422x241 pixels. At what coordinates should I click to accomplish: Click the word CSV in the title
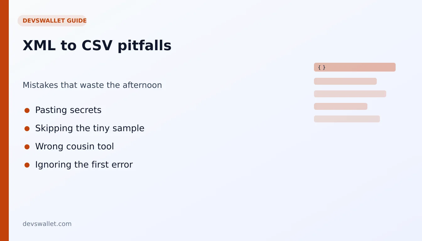[97, 46]
